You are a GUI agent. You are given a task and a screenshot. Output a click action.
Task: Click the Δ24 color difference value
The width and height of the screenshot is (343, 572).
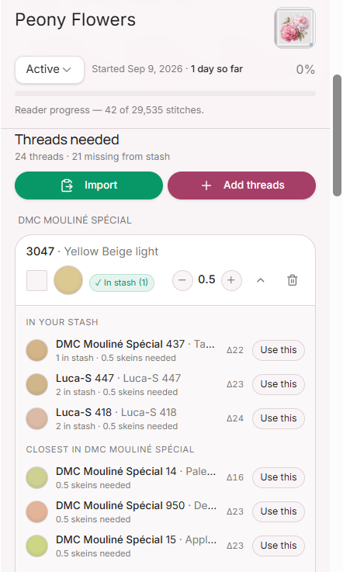(x=235, y=418)
